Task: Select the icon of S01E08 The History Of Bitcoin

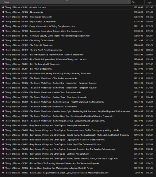Action: tap(3, 40)
